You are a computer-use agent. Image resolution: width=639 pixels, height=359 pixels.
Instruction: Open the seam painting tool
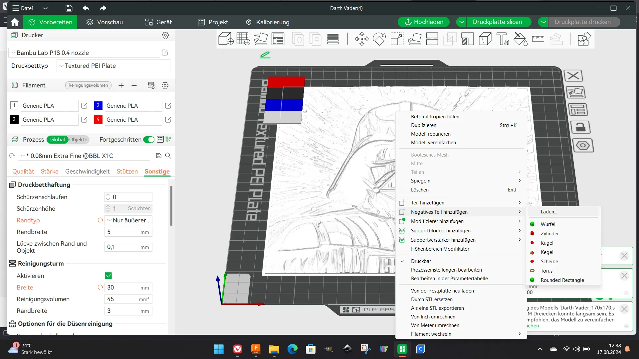point(485,39)
